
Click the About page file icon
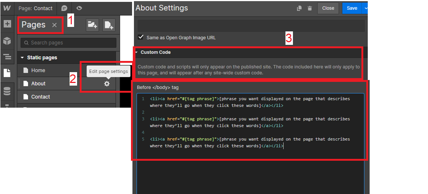(x=26, y=83)
